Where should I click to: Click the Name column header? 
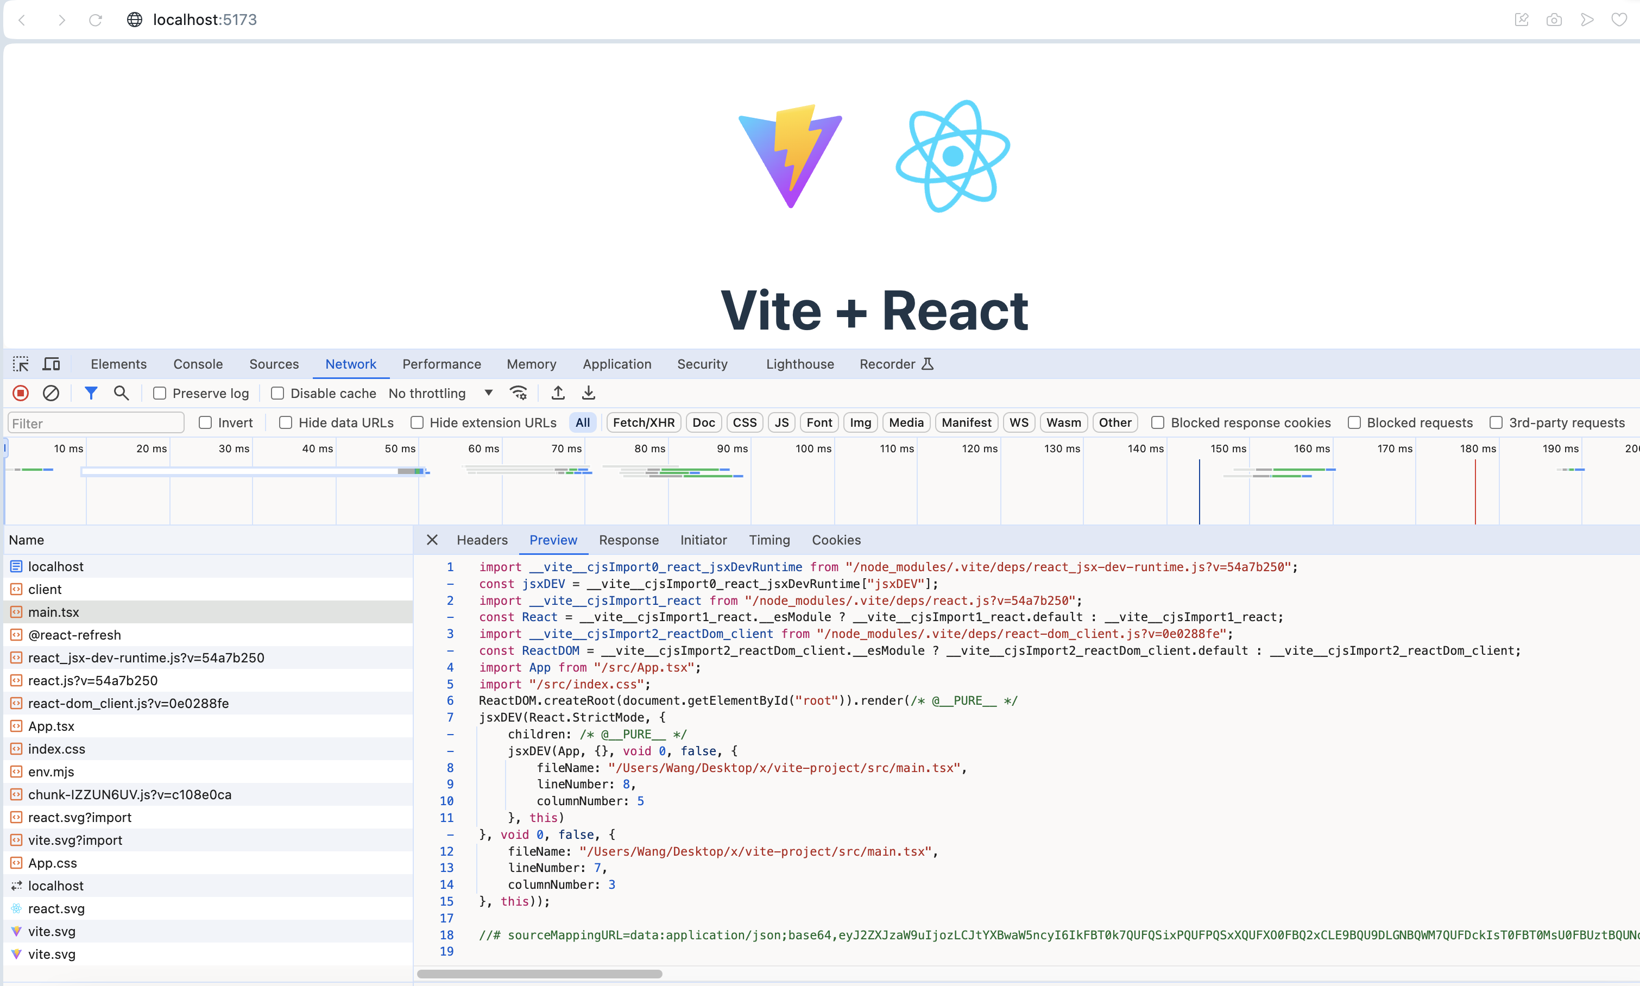[209, 540]
